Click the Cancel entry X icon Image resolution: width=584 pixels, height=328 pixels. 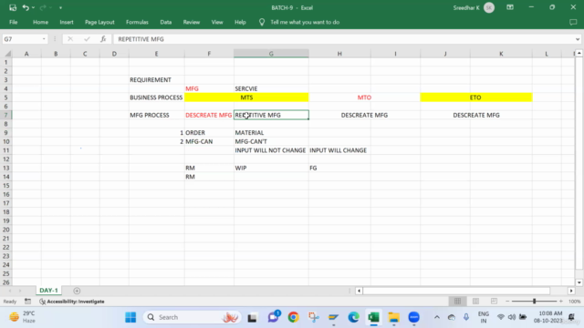tap(70, 39)
